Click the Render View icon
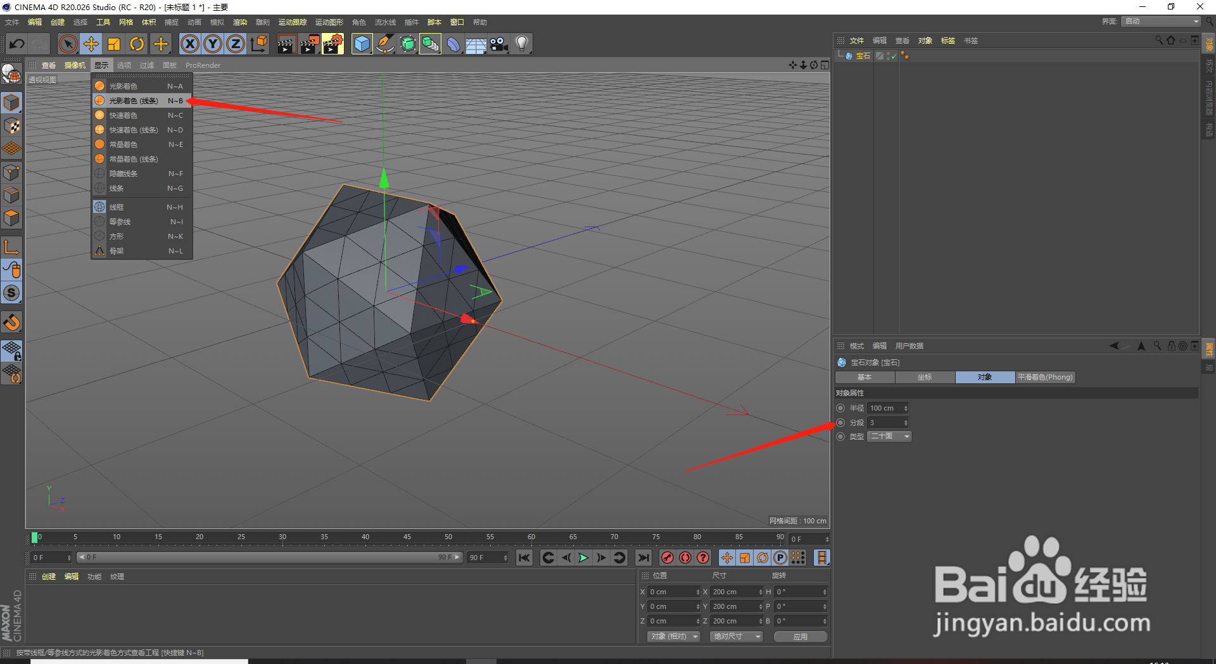1216x664 pixels. click(x=286, y=44)
